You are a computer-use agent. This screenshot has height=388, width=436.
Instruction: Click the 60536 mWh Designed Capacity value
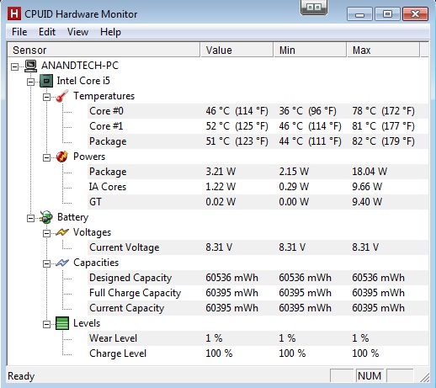[x=231, y=278]
